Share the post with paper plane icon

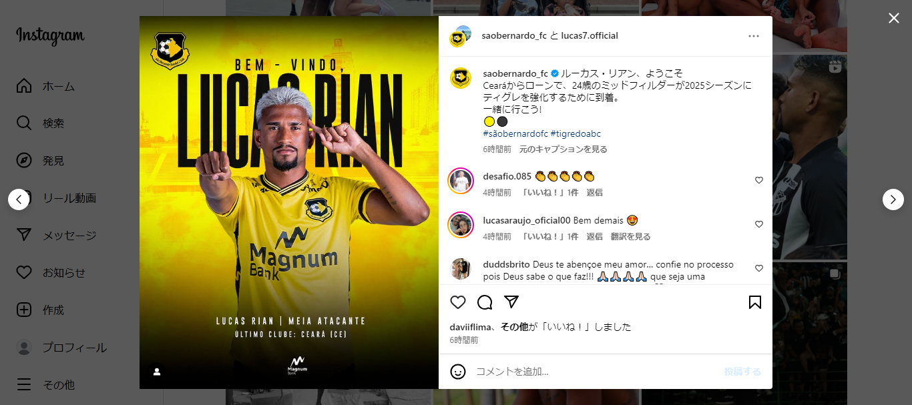point(511,302)
